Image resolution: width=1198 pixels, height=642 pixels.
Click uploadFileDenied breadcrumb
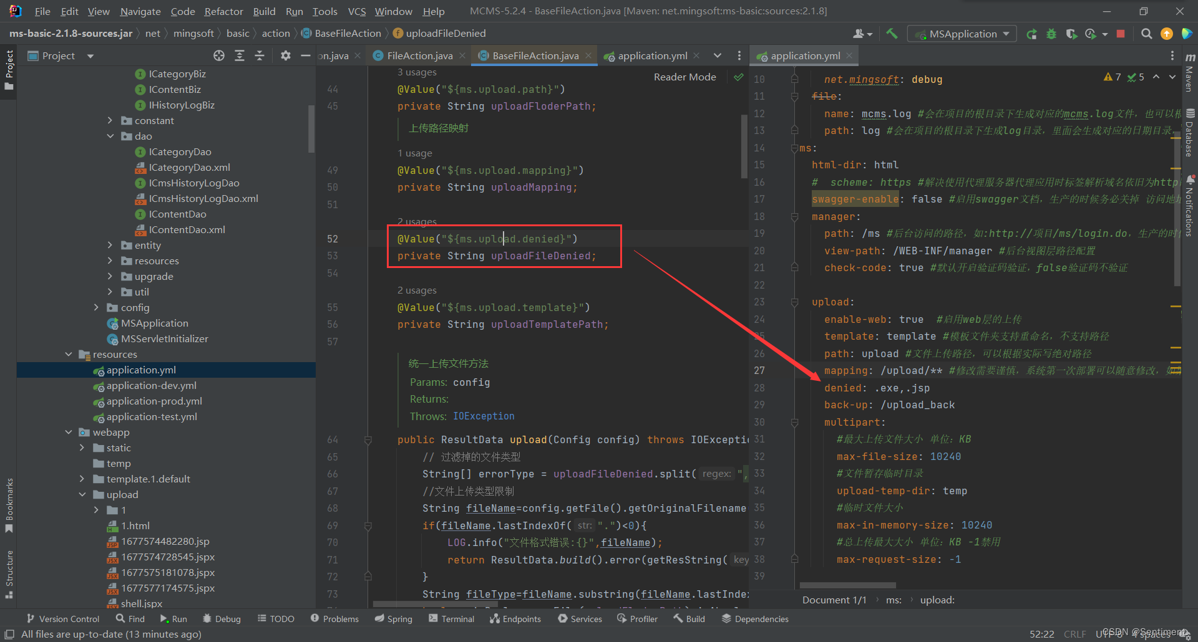point(439,34)
